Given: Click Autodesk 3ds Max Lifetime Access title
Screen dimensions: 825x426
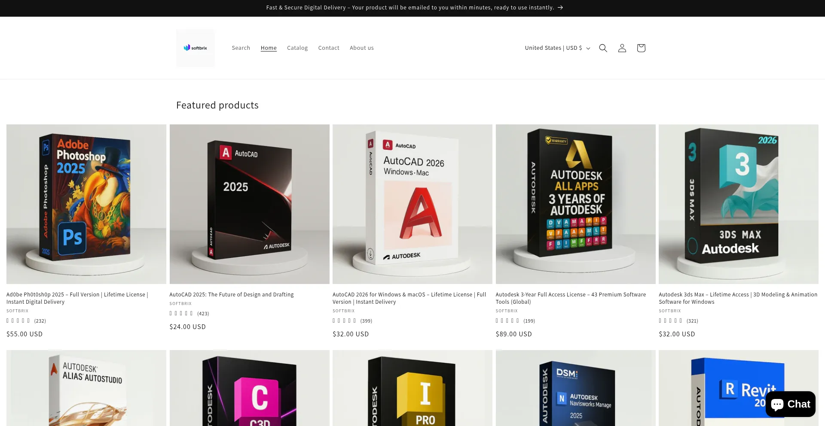Looking at the screenshot, I should point(738,298).
